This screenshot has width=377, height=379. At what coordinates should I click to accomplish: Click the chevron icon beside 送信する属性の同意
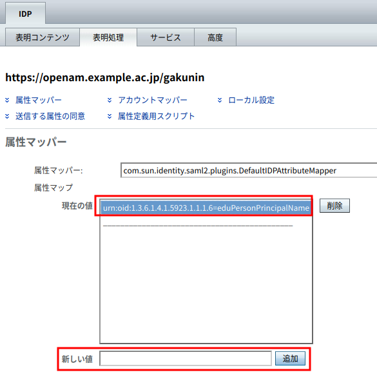coord(7,116)
